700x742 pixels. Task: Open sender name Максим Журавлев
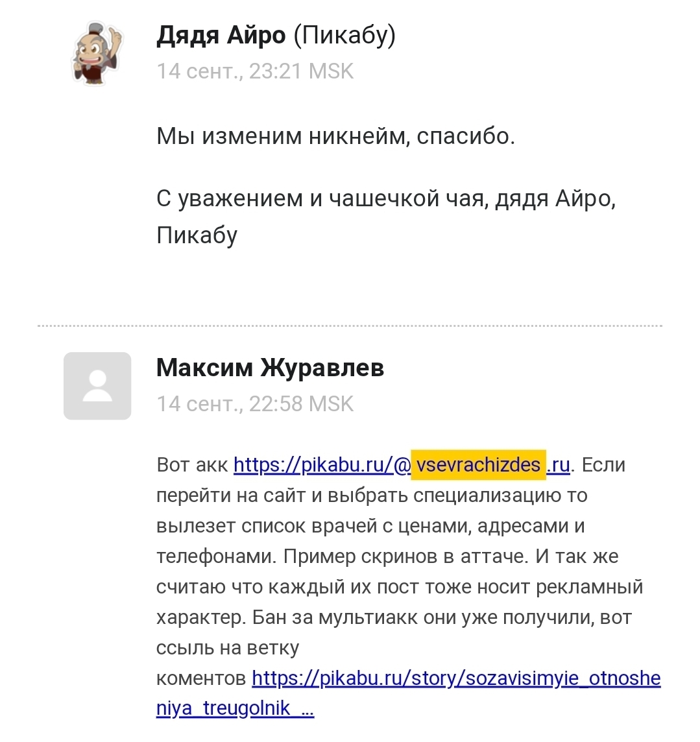271,368
